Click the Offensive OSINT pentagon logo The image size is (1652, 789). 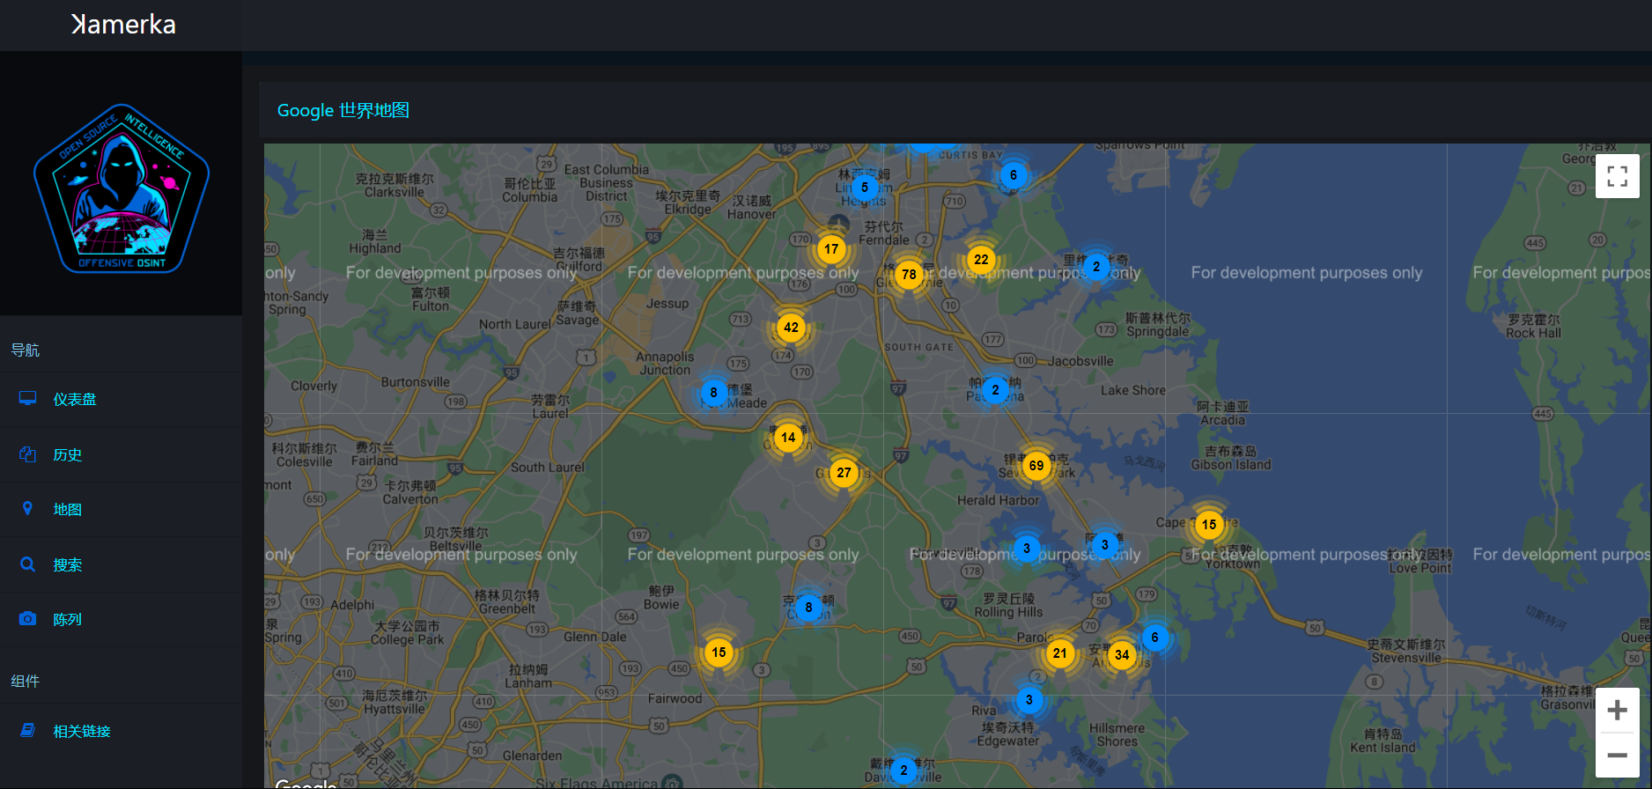coord(122,188)
